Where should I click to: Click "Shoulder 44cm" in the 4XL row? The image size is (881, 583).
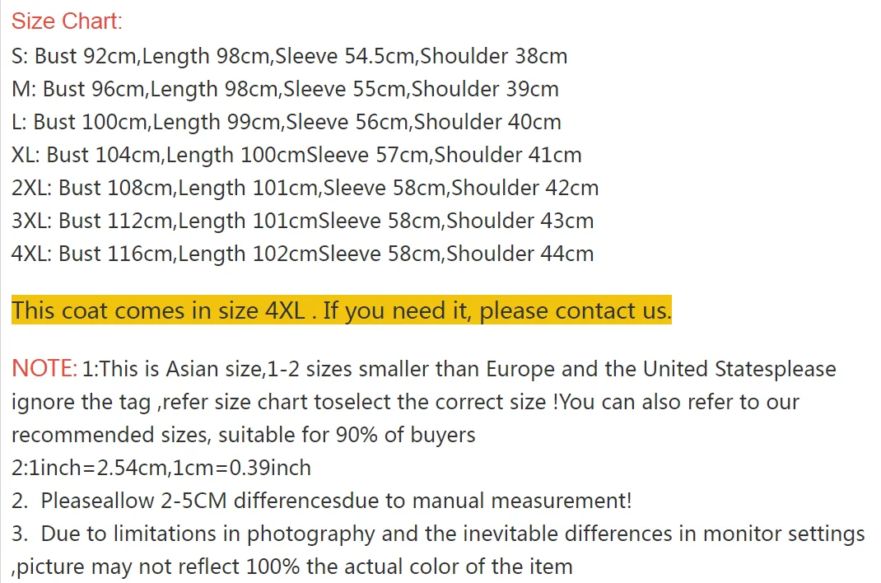pos(520,254)
